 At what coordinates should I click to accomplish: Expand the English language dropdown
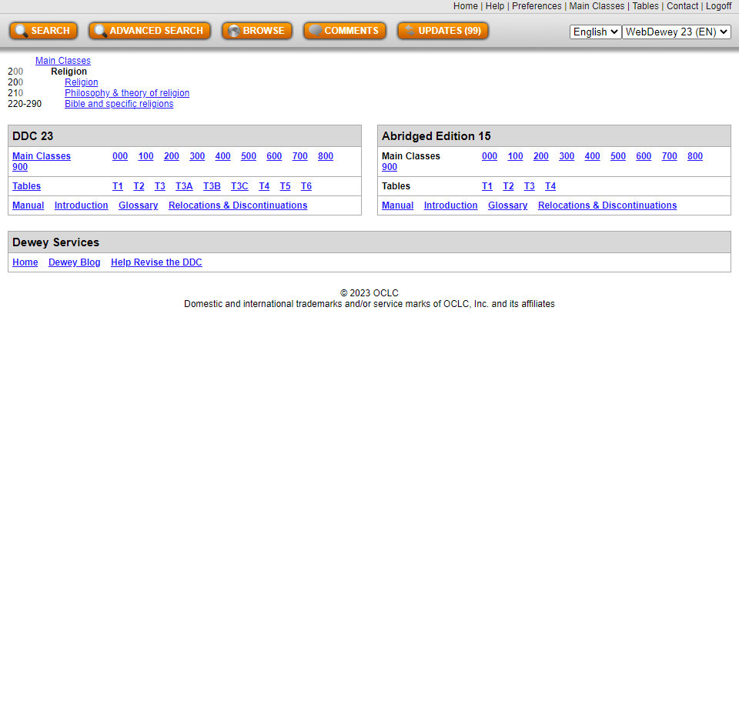point(595,32)
